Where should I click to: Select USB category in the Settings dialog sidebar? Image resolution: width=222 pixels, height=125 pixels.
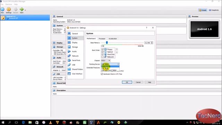pos(75,65)
